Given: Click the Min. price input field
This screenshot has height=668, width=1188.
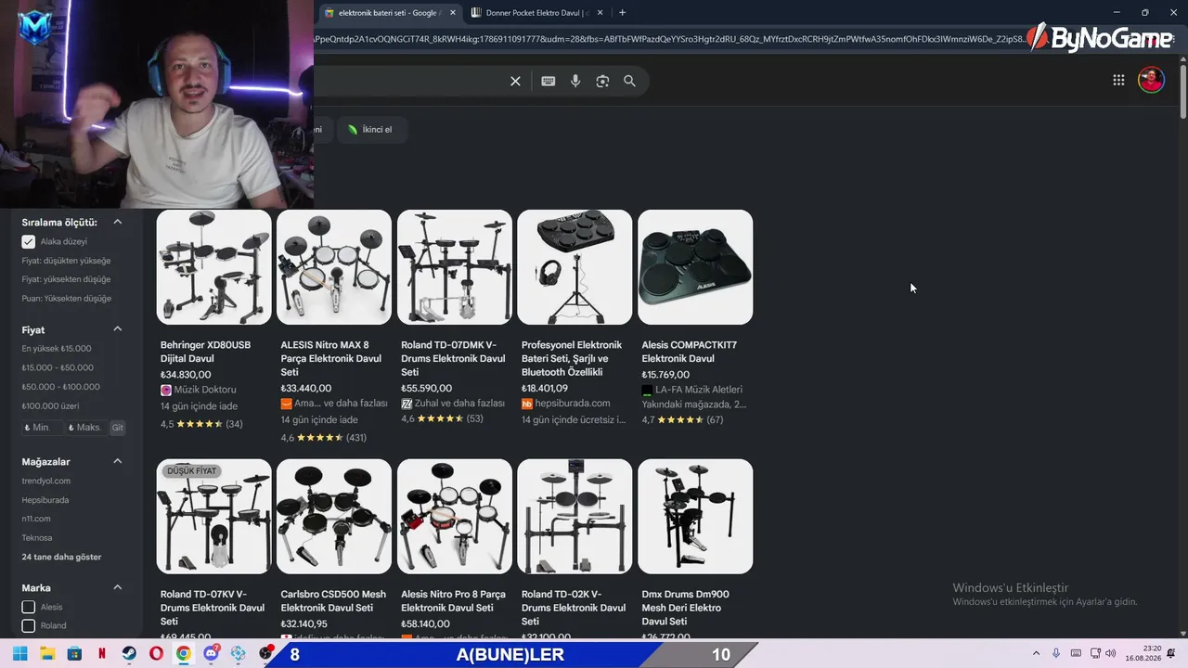Looking at the screenshot, I should (43, 428).
